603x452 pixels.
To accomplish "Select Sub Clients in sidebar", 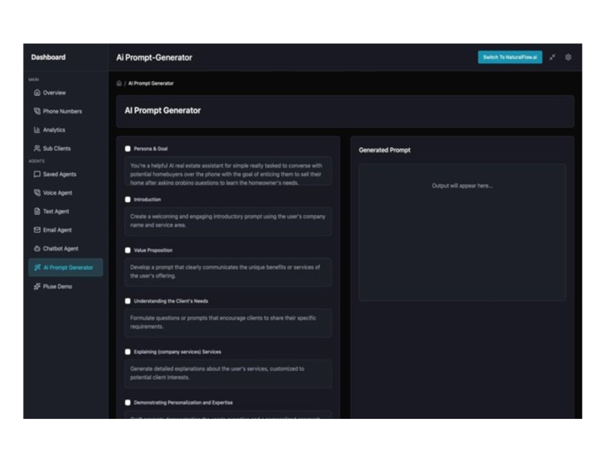I will coord(66,148).
